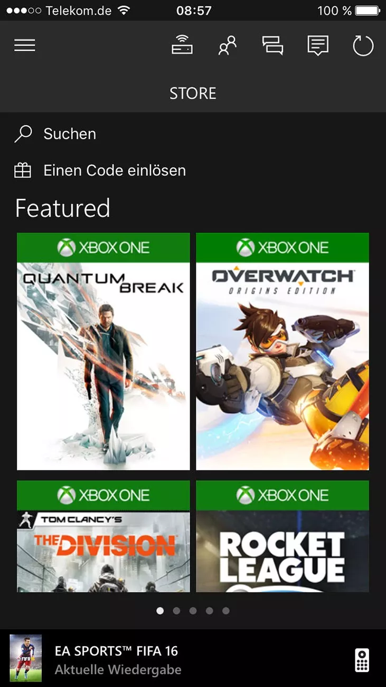Go to third featured page dot
386x687 pixels.
click(193, 611)
